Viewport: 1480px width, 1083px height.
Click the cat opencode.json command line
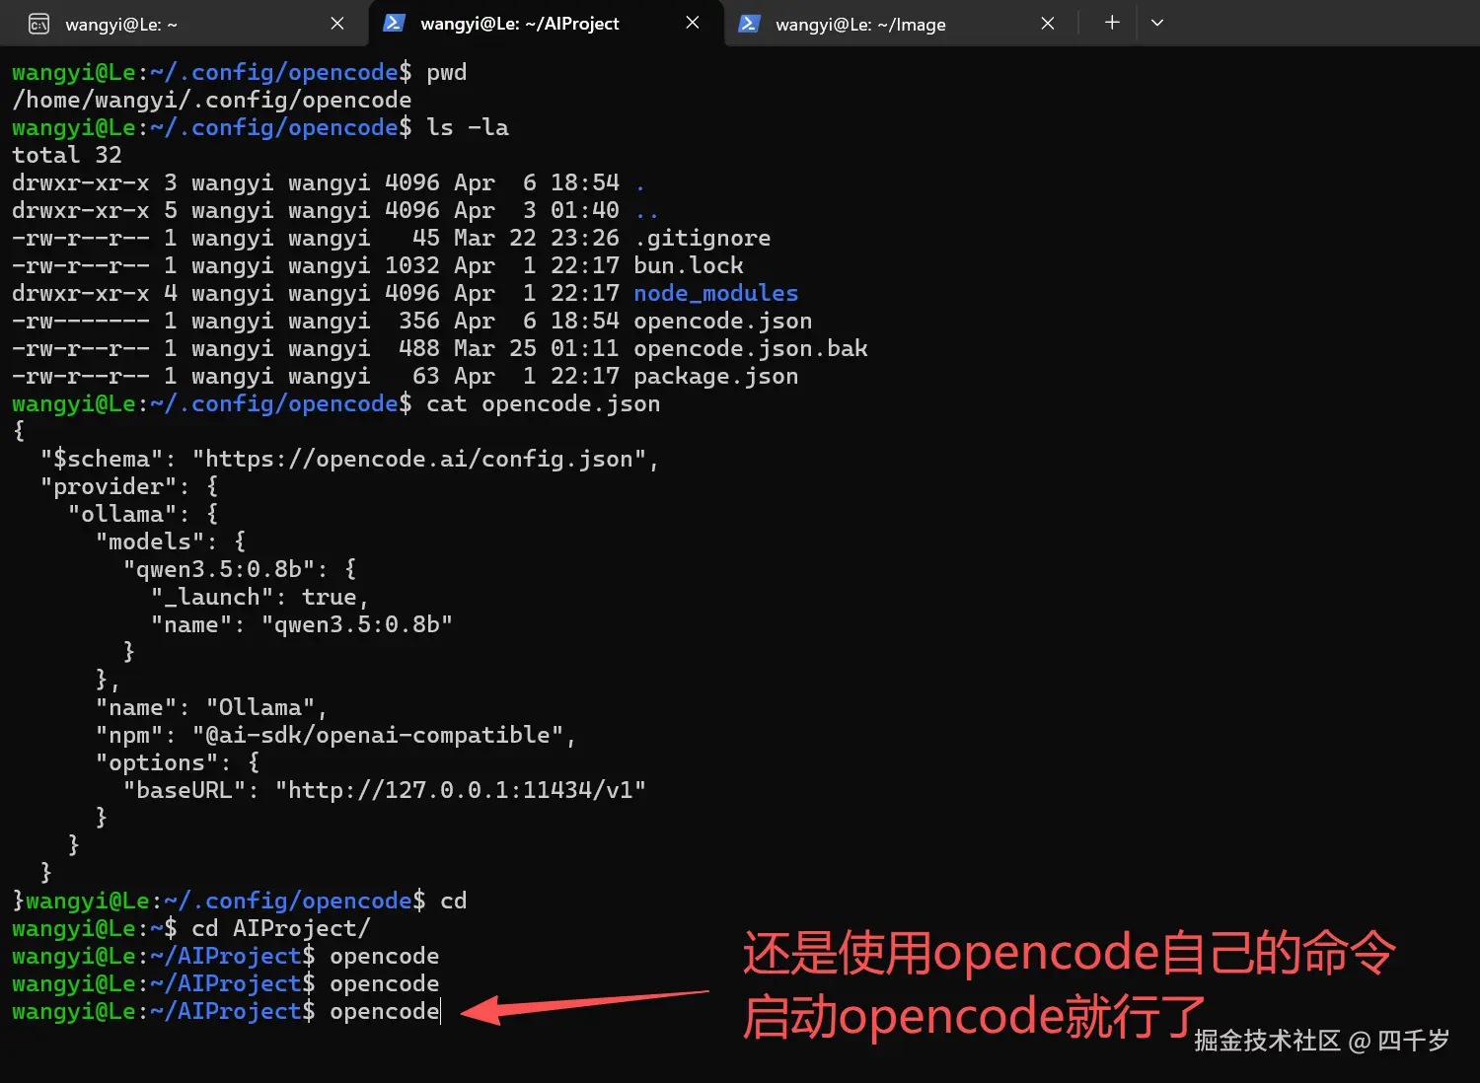[x=541, y=403]
